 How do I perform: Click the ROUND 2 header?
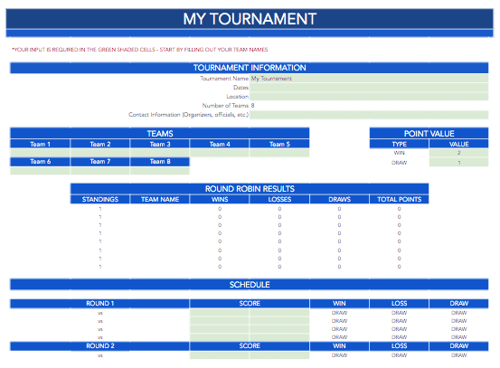[99, 346]
